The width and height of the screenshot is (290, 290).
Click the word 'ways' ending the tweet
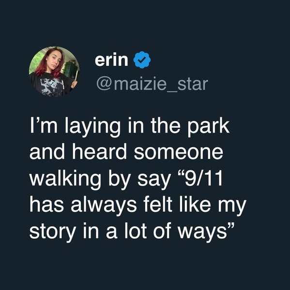202,232
